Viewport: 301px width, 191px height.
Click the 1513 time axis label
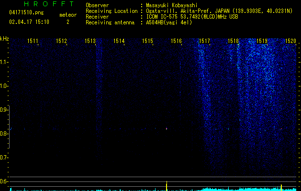click(x=90, y=41)
